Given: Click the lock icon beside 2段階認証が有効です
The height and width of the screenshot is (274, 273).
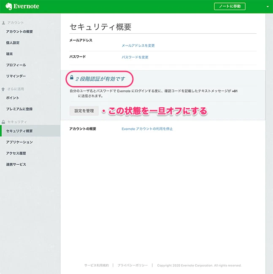Looking at the screenshot, I should (72, 78).
